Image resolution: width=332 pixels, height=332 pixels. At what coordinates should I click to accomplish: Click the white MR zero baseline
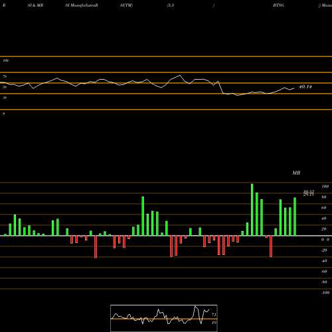pyautogui.click(x=166, y=236)
